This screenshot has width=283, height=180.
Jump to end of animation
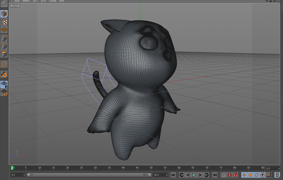(x=215, y=175)
